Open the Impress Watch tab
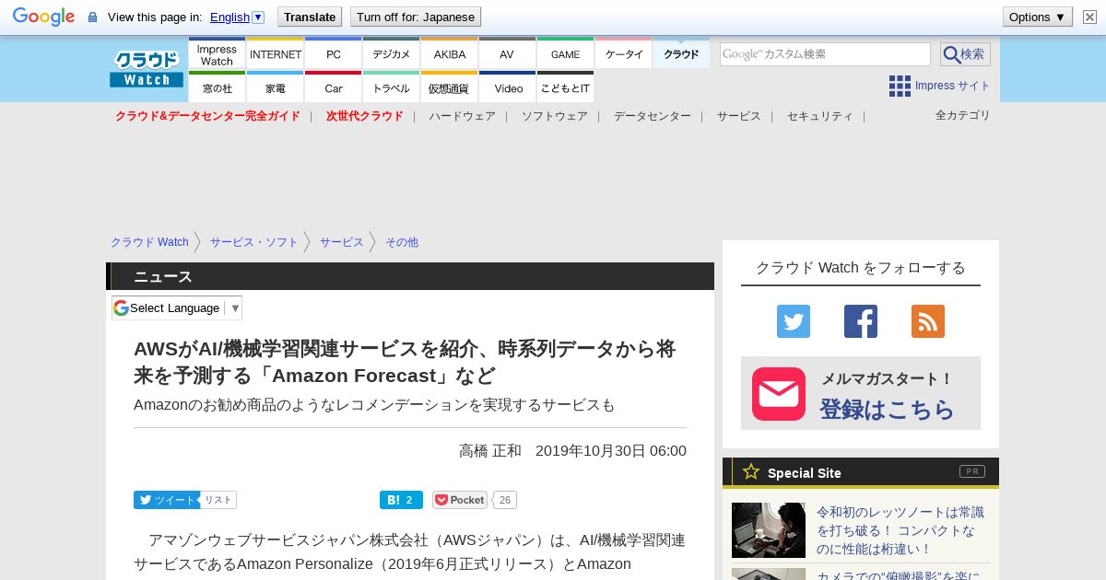The height and width of the screenshot is (580, 1106). (217, 53)
